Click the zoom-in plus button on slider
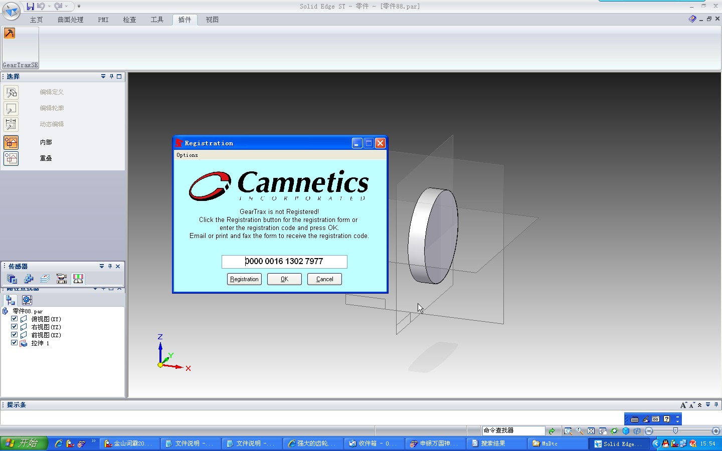The image size is (722, 451). [x=716, y=431]
